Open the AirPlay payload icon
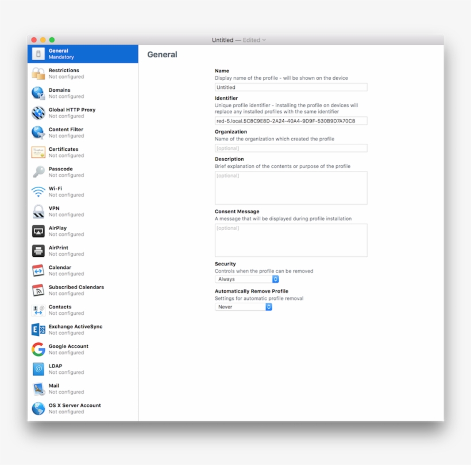Screen dimensions: 471x465 tap(38, 230)
